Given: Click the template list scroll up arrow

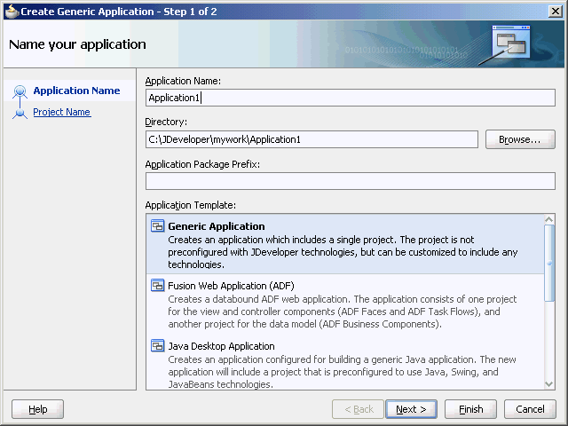Looking at the screenshot, I should (549, 219).
